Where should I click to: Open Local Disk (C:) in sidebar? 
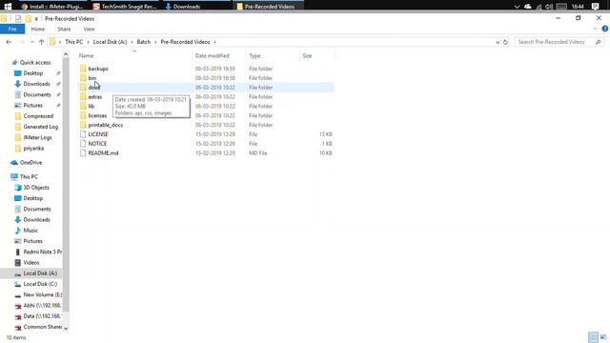click(40, 284)
